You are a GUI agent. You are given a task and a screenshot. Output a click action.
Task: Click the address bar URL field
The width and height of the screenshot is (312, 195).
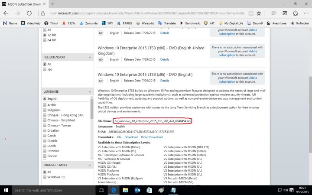click(x=147, y=13)
